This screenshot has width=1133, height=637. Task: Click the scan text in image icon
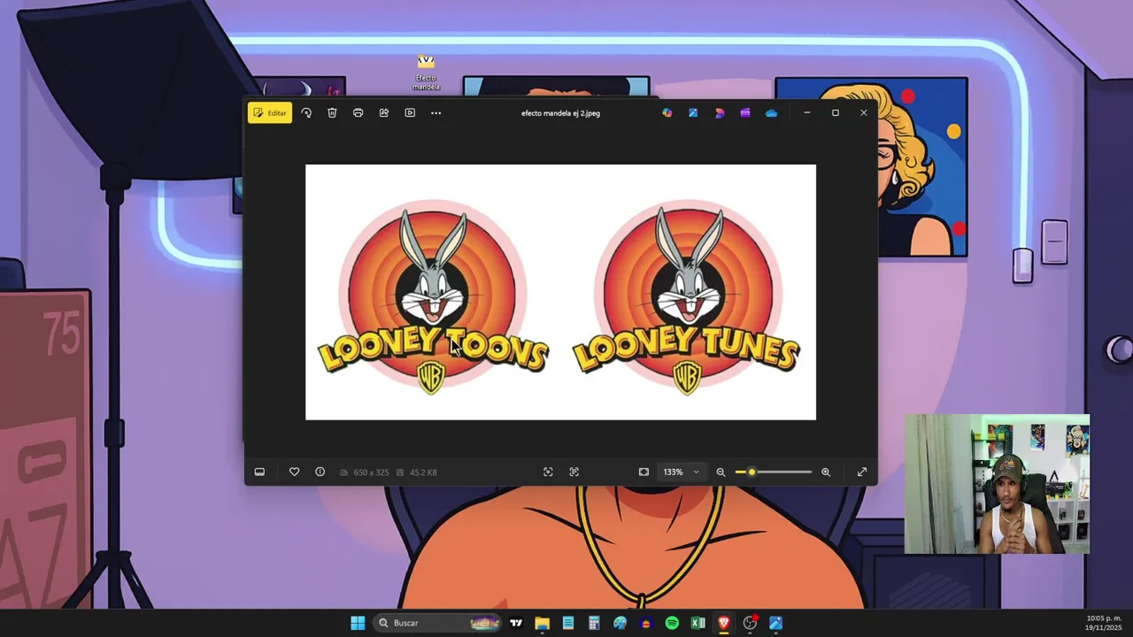pos(574,472)
